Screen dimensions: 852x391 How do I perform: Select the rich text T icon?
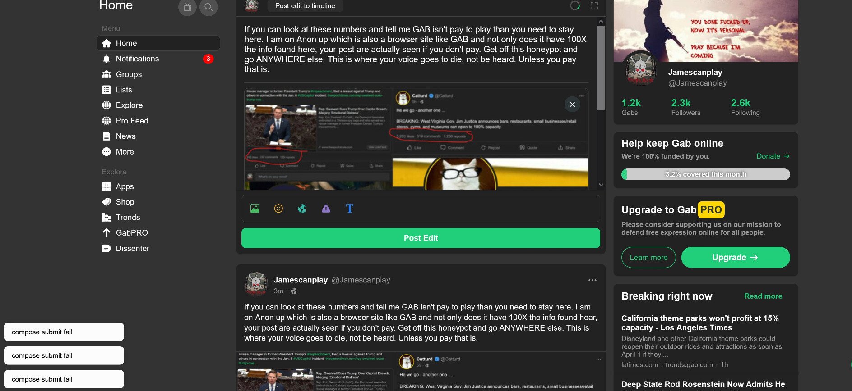[x=349, y=208]
